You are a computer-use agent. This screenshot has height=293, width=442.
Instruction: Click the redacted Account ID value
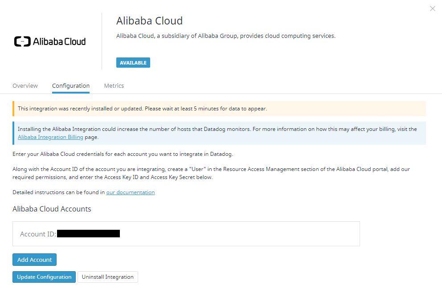click(89, 234)
